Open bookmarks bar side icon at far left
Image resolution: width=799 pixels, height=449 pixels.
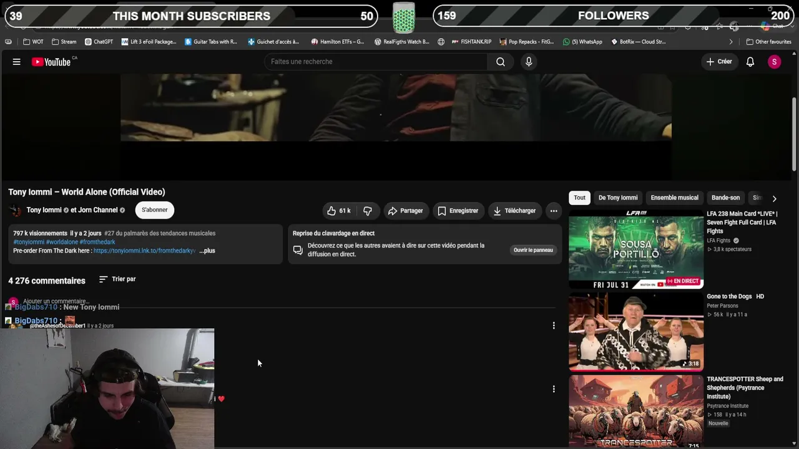pyautogui.click(x=8, y=42)
